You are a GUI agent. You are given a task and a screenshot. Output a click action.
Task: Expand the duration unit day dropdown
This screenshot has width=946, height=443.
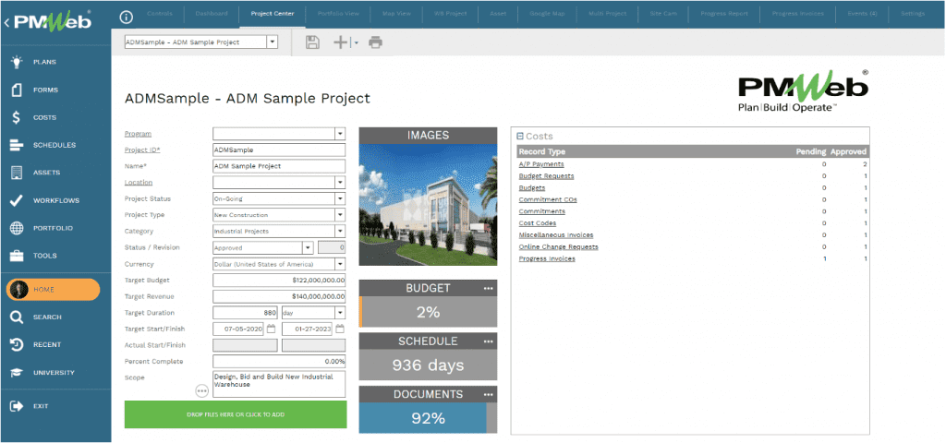(340, 313)
